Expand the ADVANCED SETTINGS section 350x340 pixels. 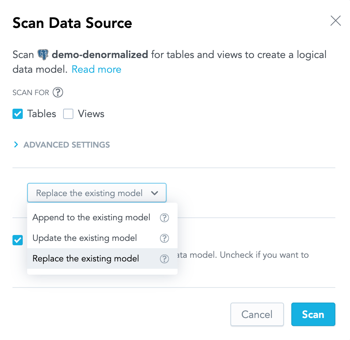(66, 145)
